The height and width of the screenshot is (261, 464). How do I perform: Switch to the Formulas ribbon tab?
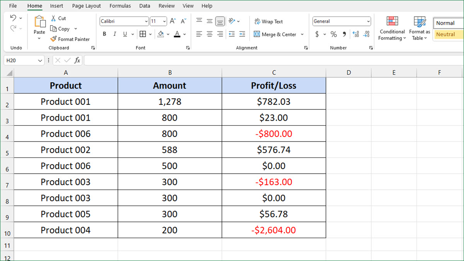(x=120, y=6)
